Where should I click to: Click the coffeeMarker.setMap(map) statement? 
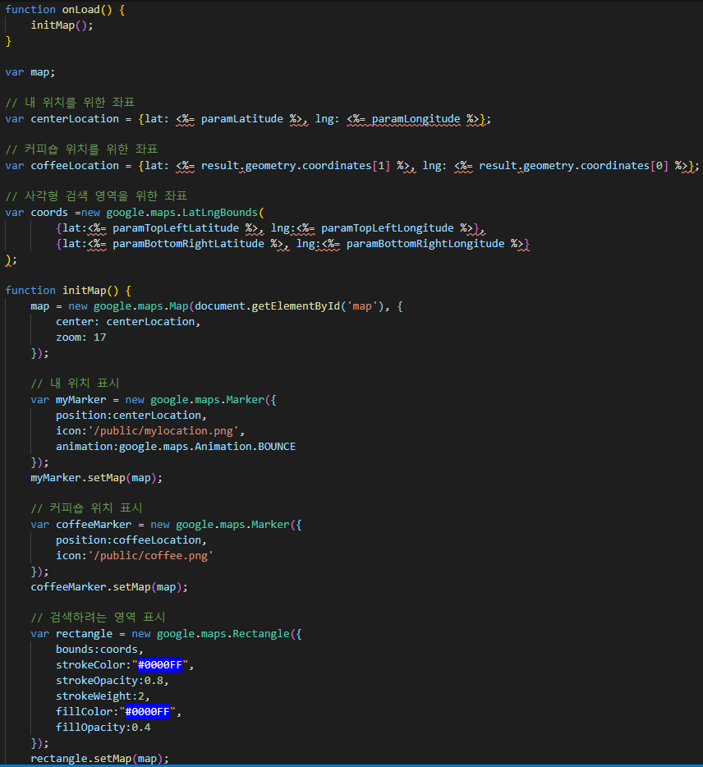click(109, 587)
